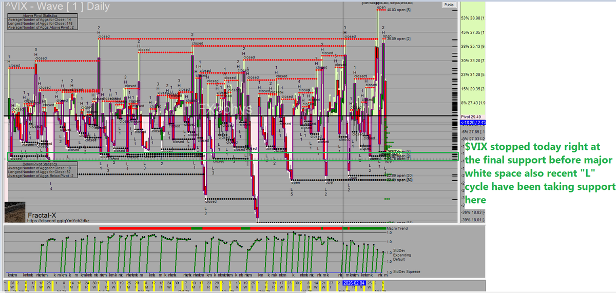This screenshot has height=293, width=616.
Task: Click the 'Longest Number of Aggs for Close : 148' line
Action: pos(41,23)
